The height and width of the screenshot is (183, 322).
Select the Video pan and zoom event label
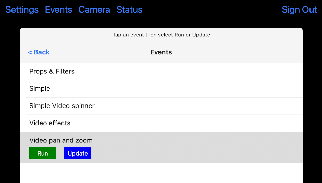click(x=61, y=140)
